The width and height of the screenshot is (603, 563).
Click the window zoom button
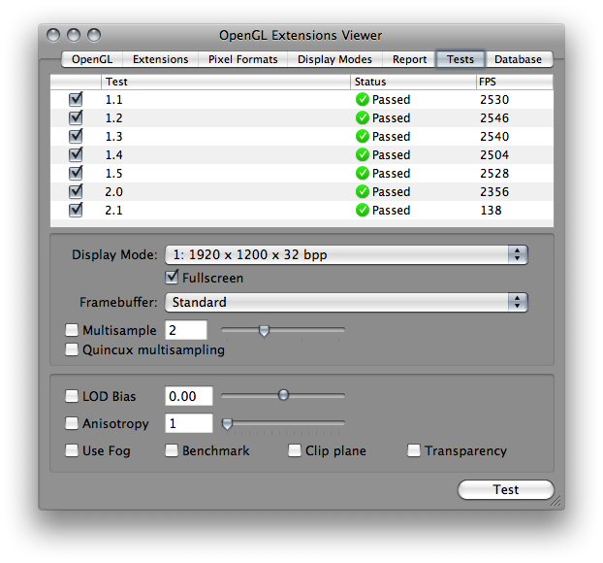tap(94, 35)
